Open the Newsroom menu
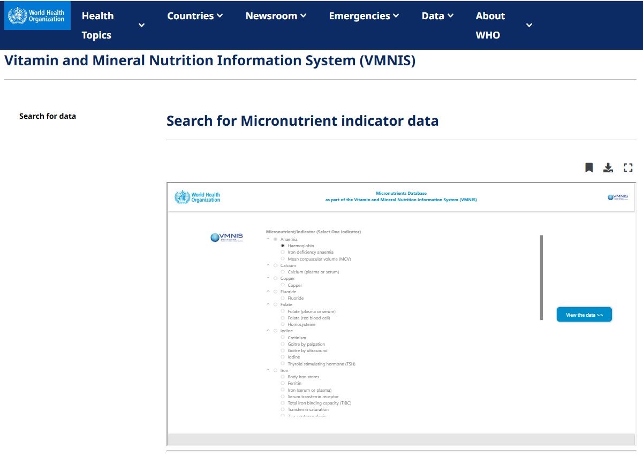This screenshot has width=643, height=458. tap(276, 16)
